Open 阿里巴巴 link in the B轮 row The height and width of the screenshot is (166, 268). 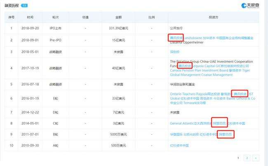(226, 134)
